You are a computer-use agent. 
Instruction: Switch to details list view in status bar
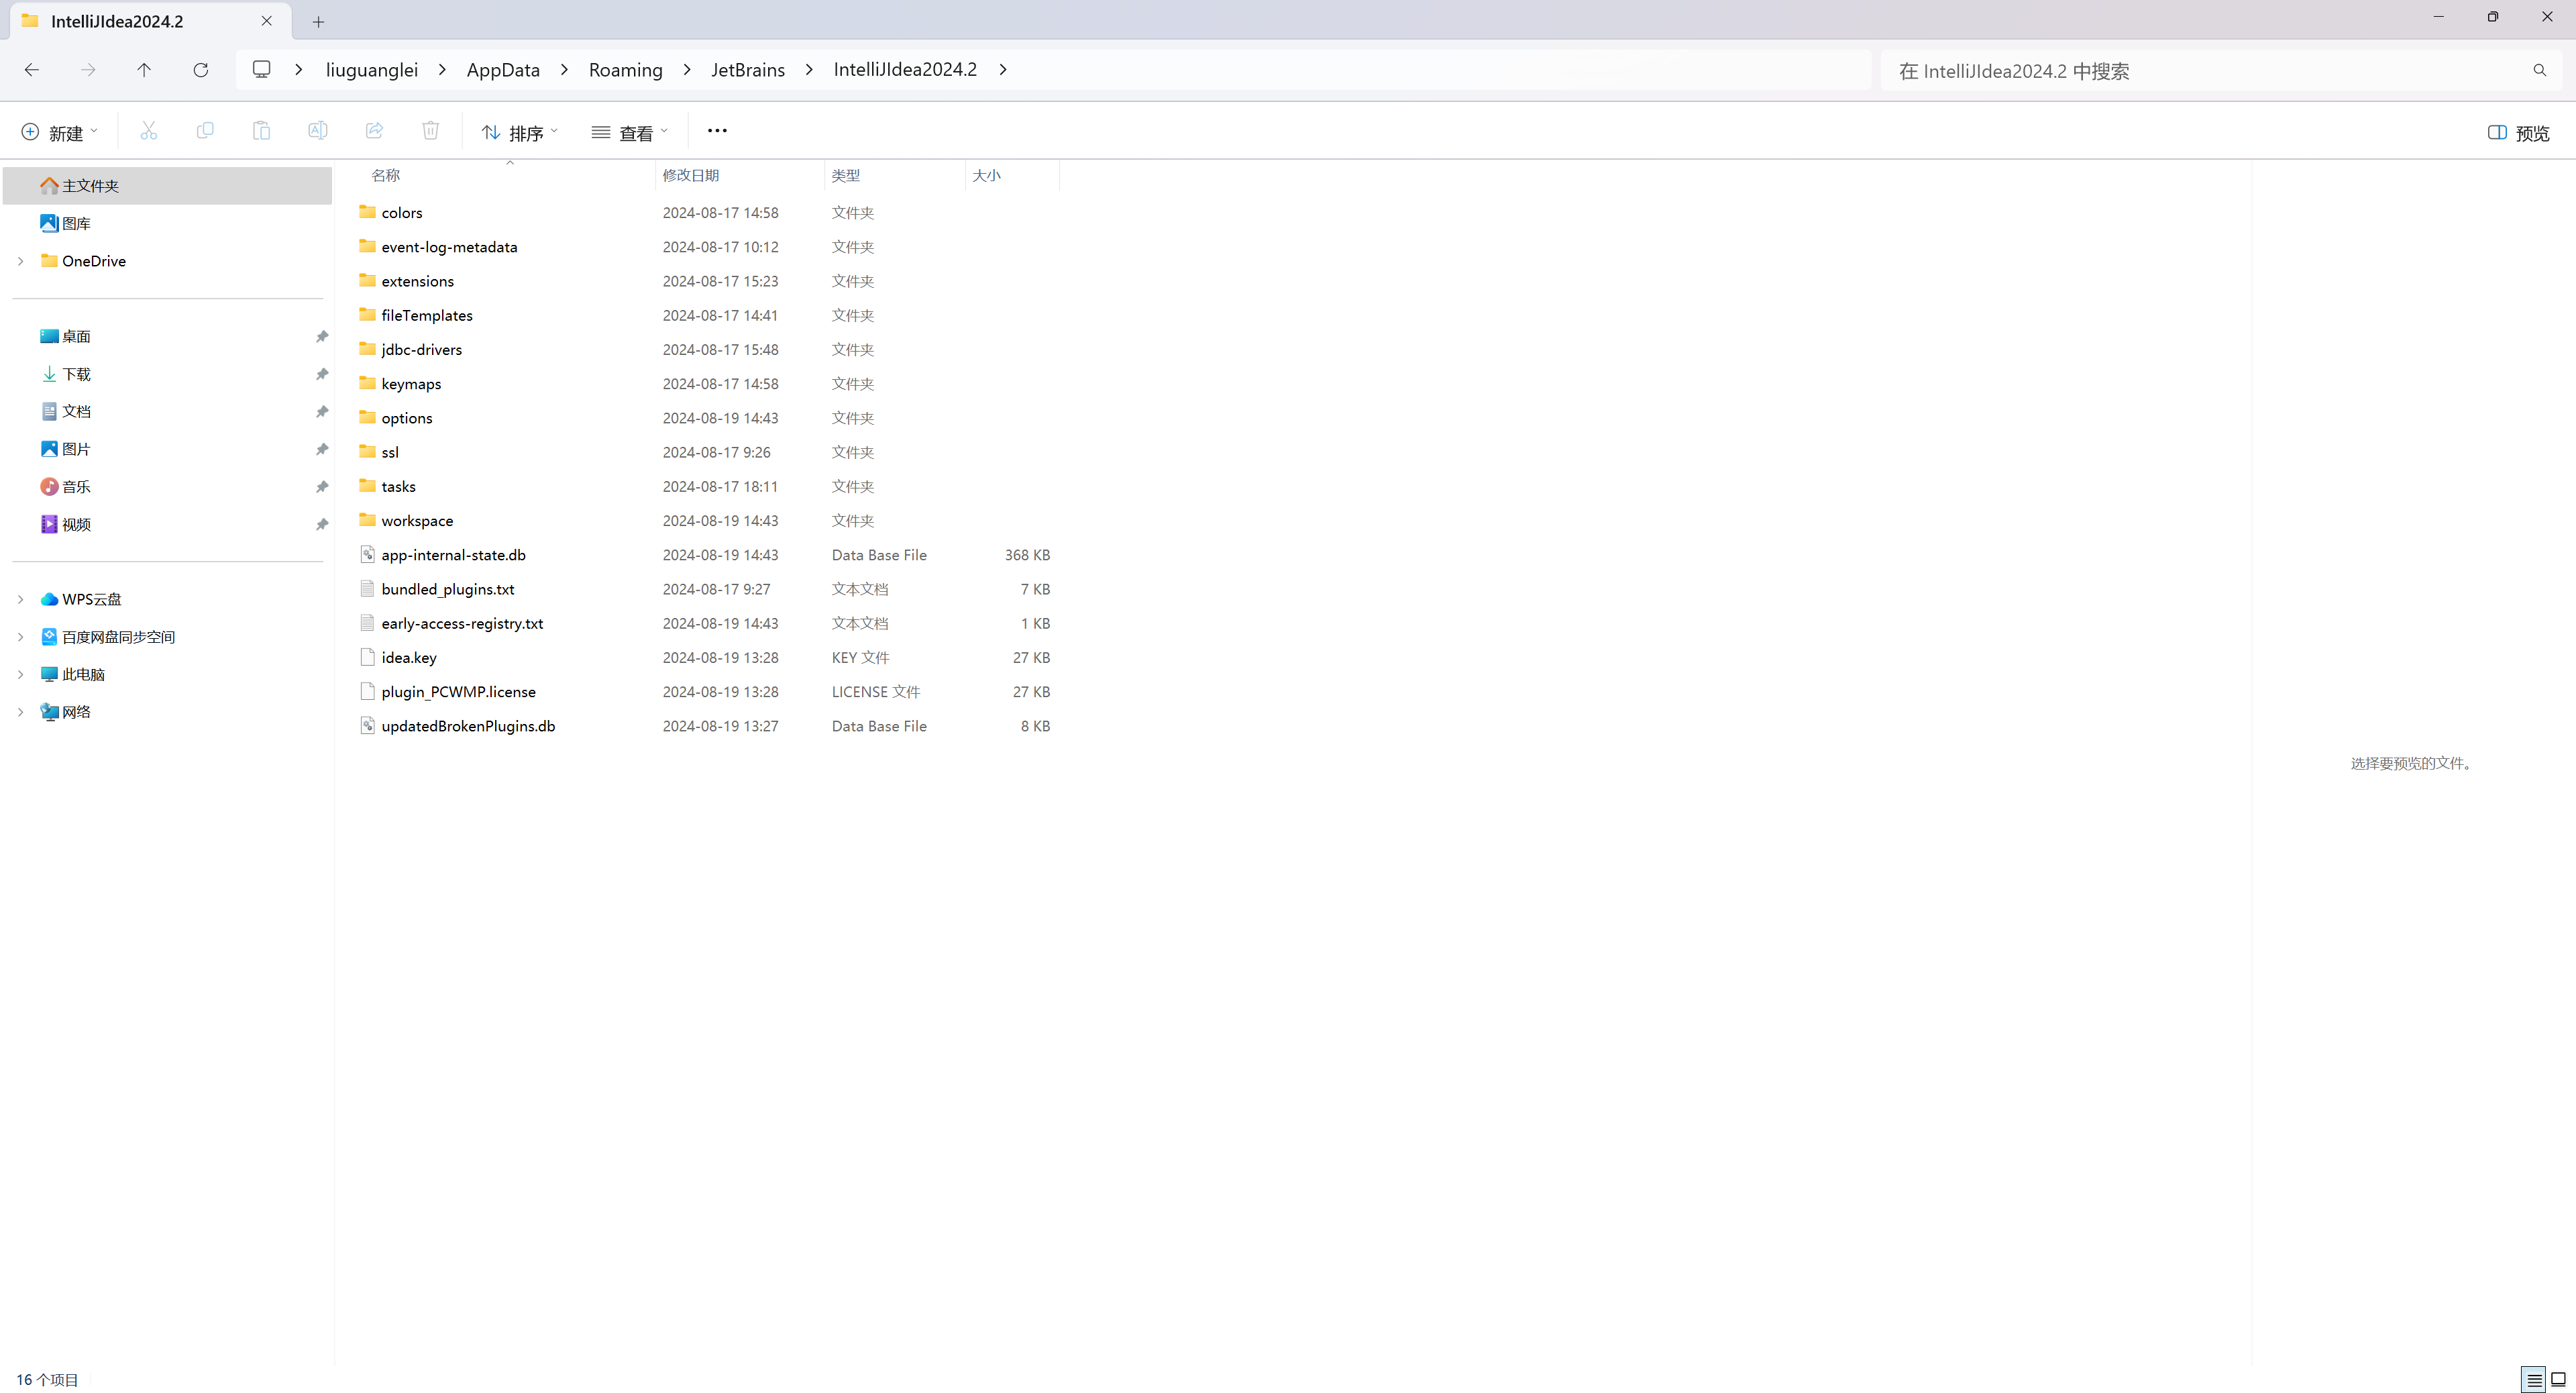(x=2533, y=1379)
